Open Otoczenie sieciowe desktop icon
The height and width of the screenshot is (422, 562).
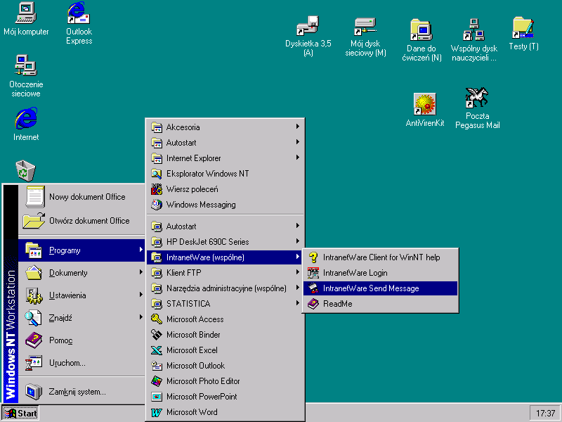(26, 67)
